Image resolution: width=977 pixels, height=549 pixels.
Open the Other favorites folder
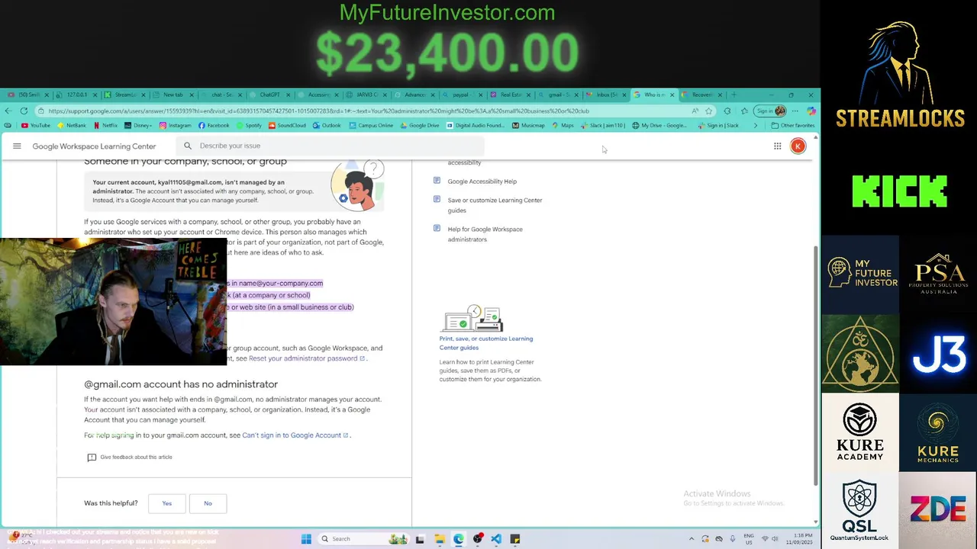[793, 125]
